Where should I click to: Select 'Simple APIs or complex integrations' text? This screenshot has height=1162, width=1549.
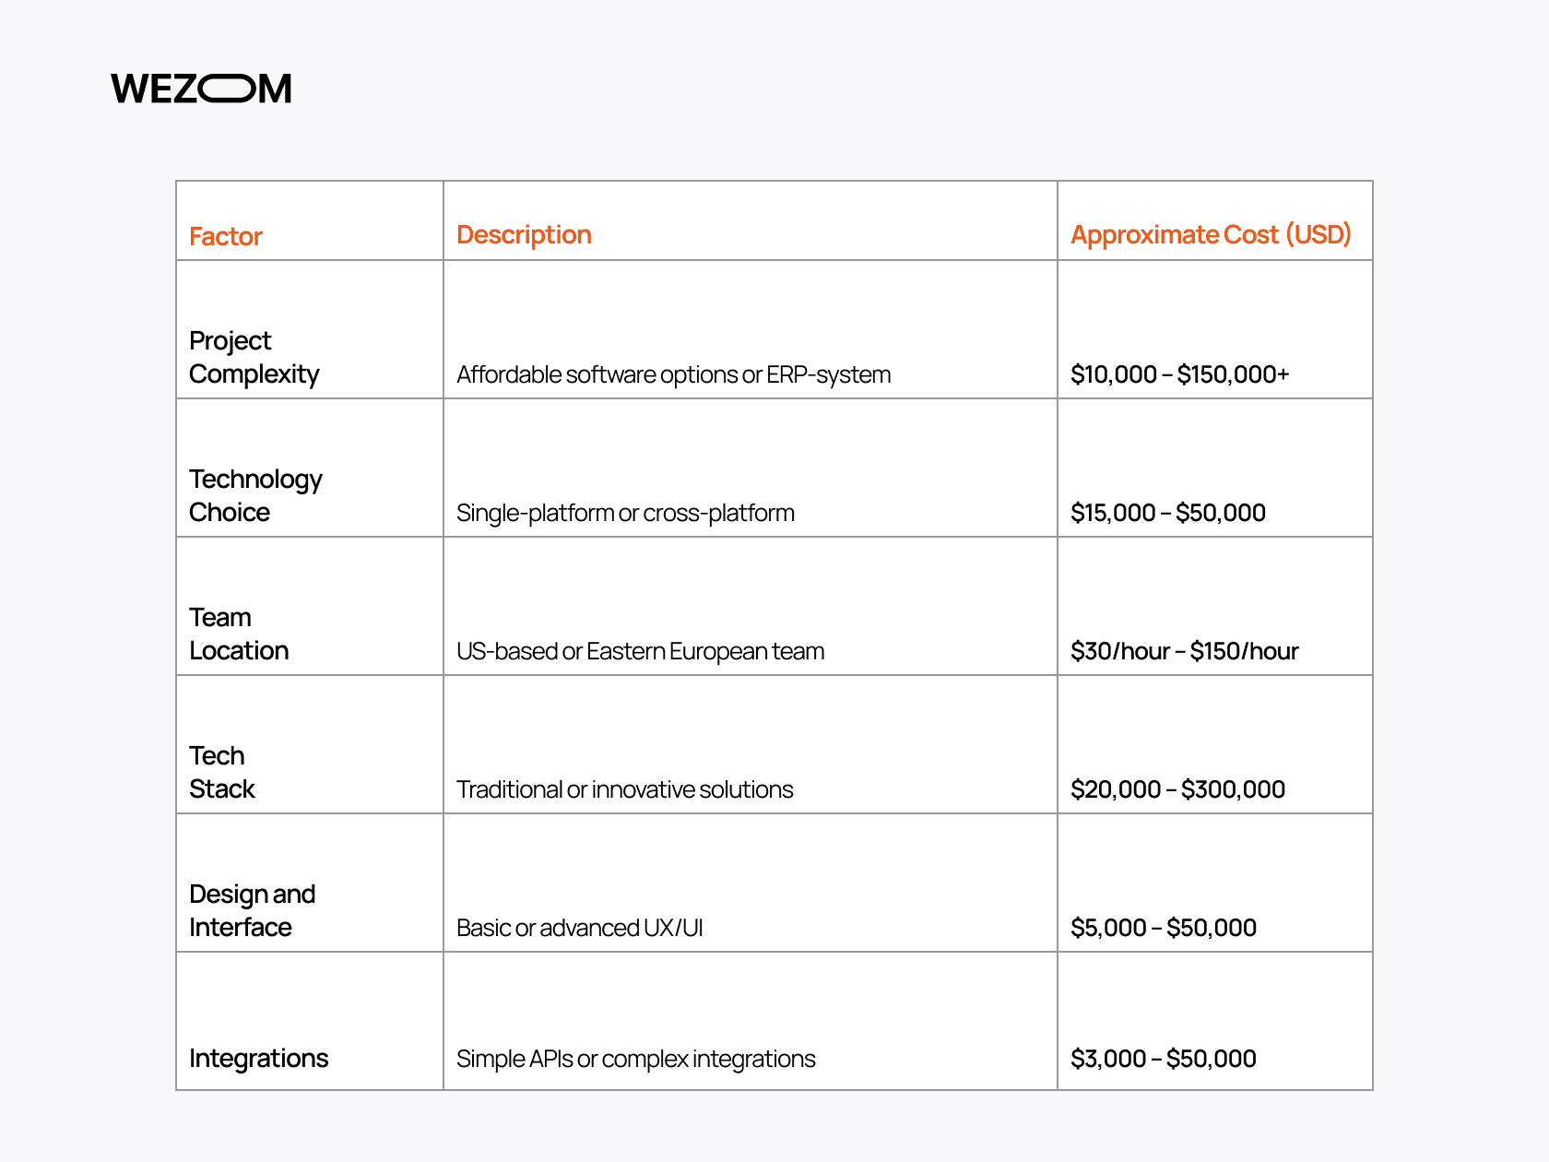[635, 1059]
